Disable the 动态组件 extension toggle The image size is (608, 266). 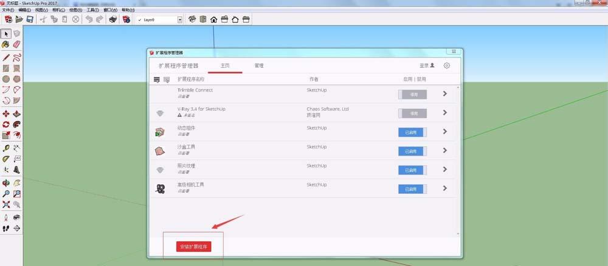(413, 132)
